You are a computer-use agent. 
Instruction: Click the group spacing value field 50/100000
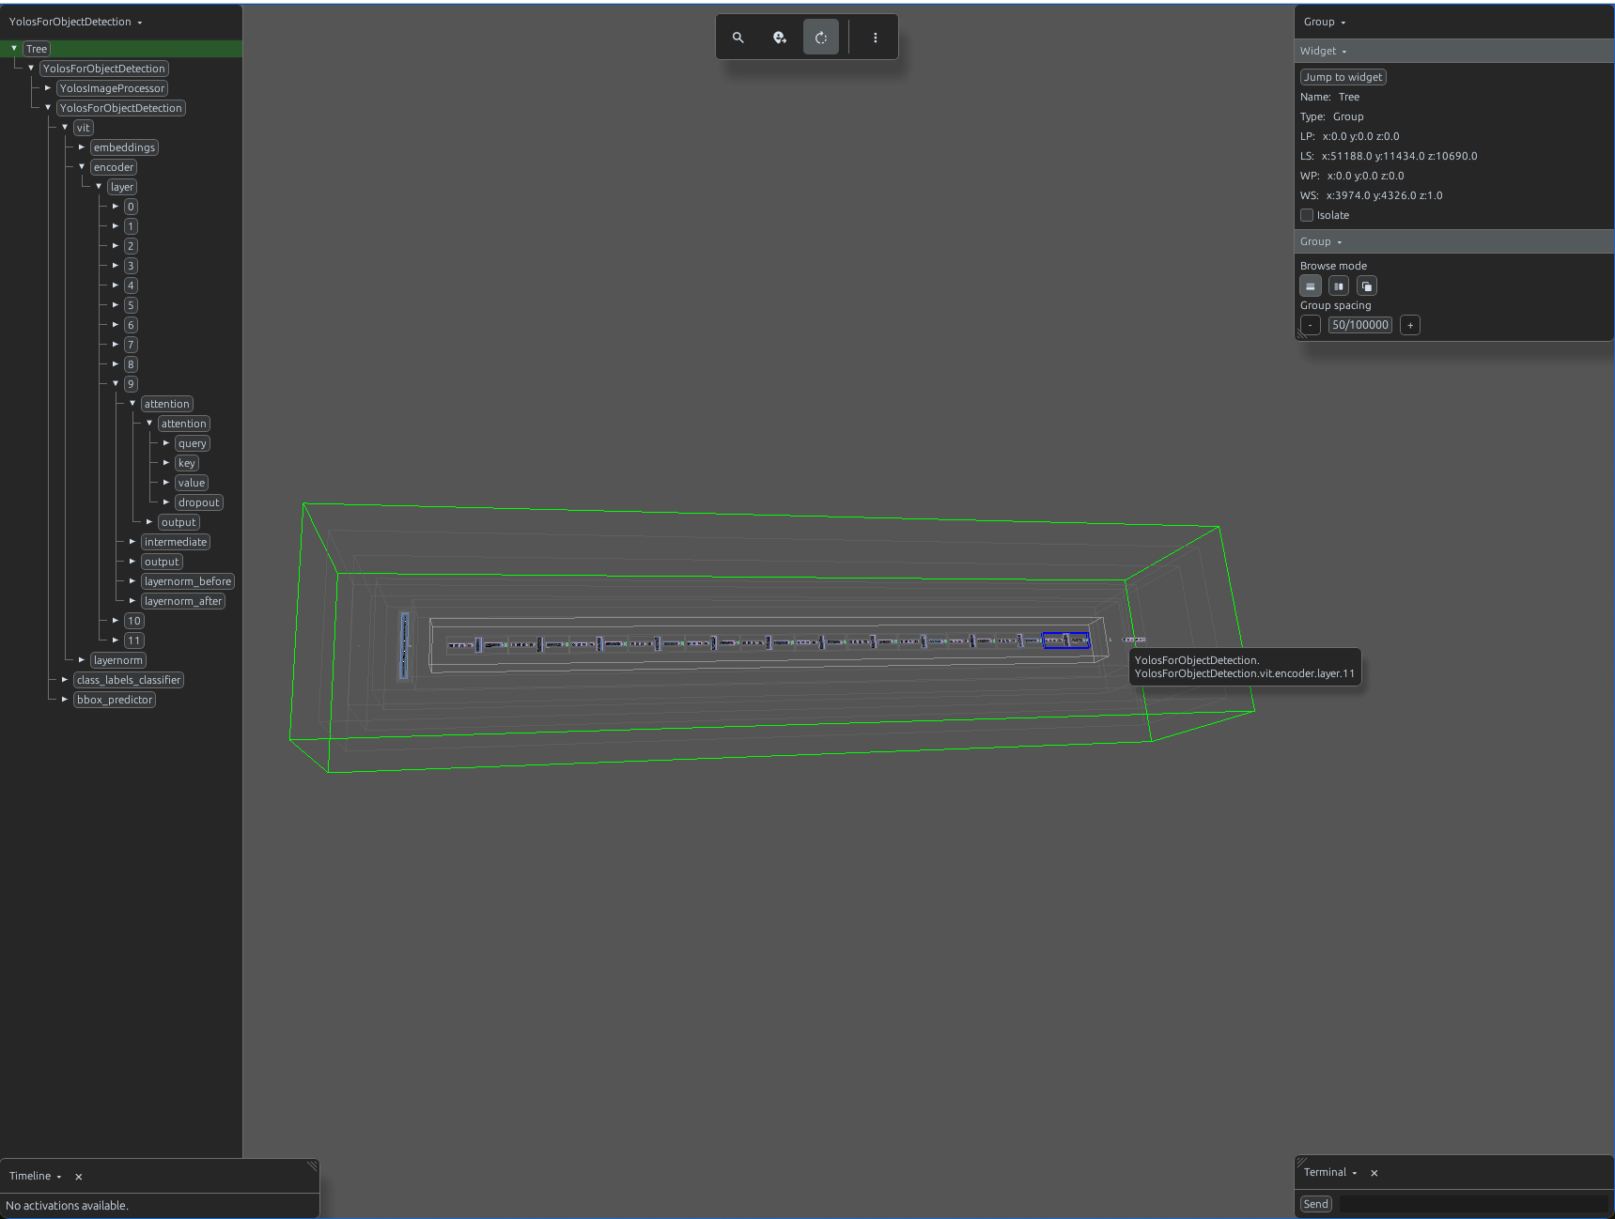1360,325
